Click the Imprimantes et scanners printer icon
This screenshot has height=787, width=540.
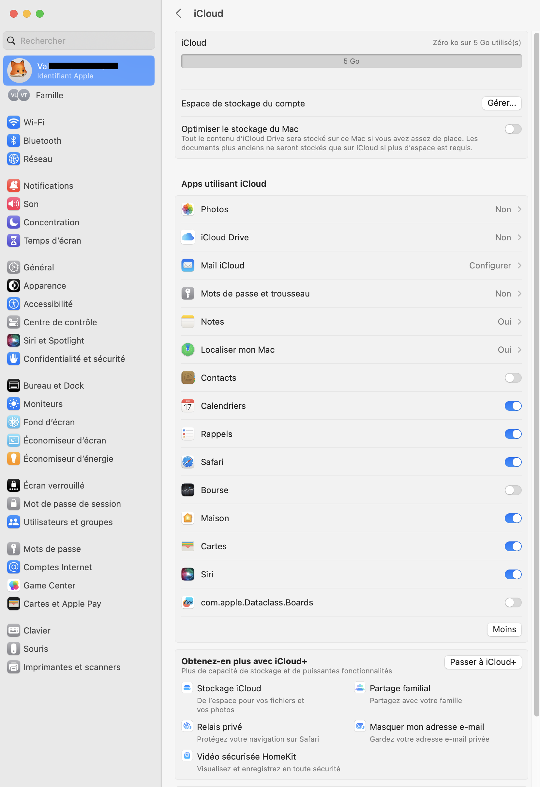pyautogui.click(x=14, y=667)
